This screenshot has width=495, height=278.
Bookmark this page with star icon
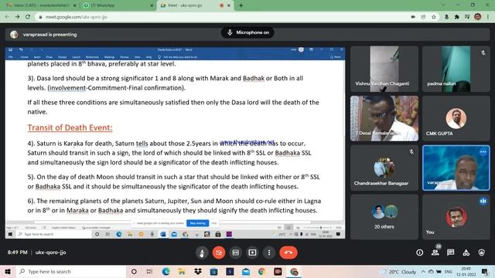pyautogui.click(x=434, y=17)
